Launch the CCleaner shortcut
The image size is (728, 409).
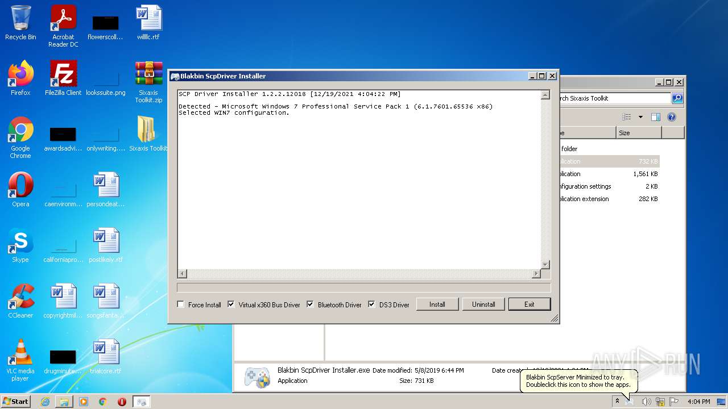[20, 301]
